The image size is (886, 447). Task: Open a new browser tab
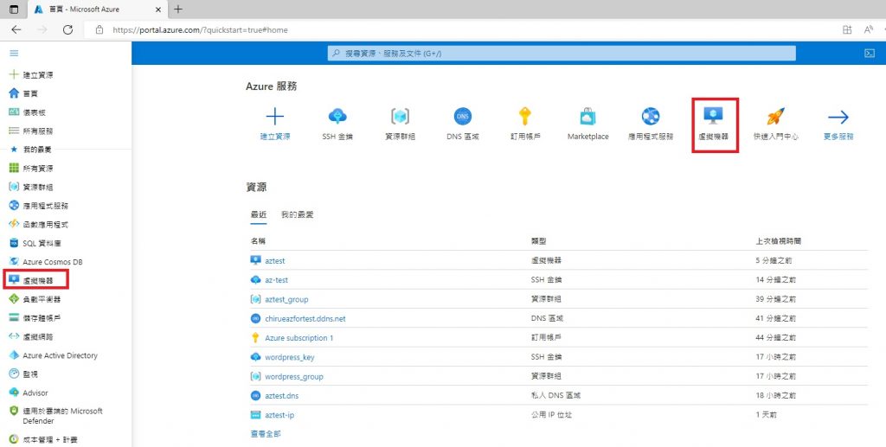click(x=178, y=9)
